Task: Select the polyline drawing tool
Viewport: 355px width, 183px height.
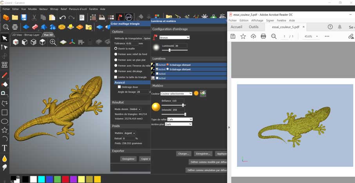Action: coord(5,103)
